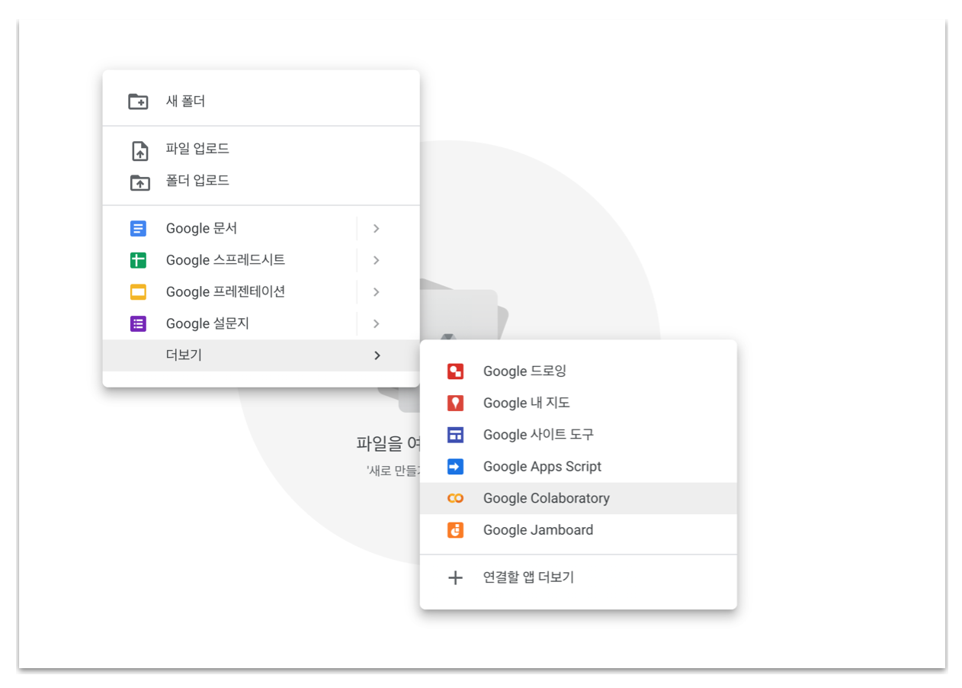
Task: Open Google Apps Script from the submenu
Action: point(578,467)
